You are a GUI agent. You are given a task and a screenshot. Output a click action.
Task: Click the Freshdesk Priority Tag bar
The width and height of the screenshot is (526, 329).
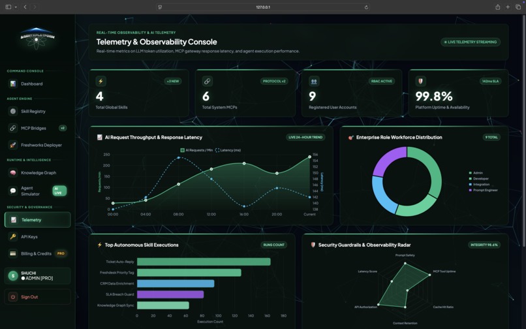click(189, 273)
